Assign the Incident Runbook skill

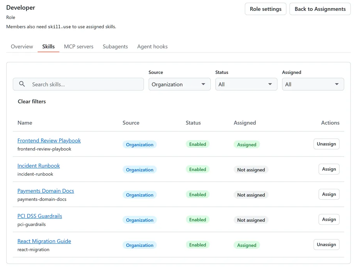[329, 169]
